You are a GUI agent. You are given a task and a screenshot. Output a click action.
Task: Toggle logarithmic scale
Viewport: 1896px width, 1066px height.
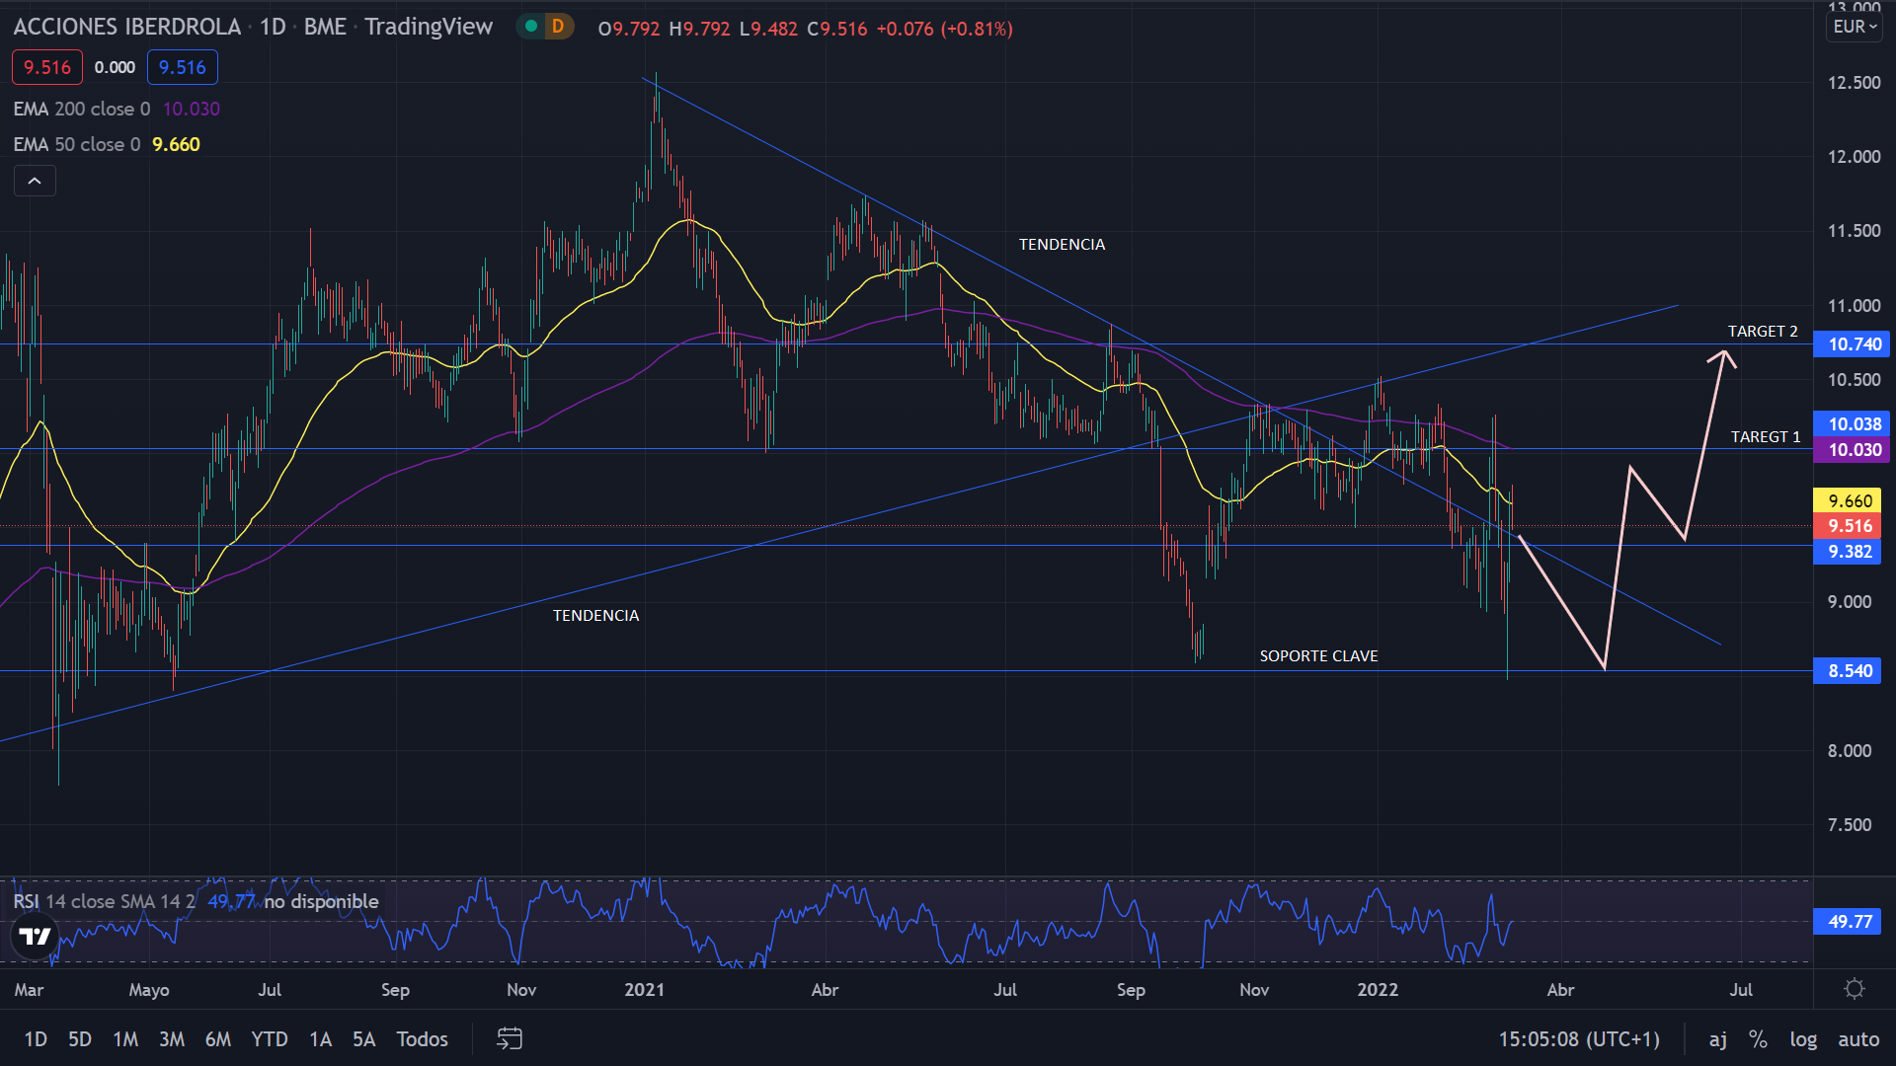(1803, 1038)
